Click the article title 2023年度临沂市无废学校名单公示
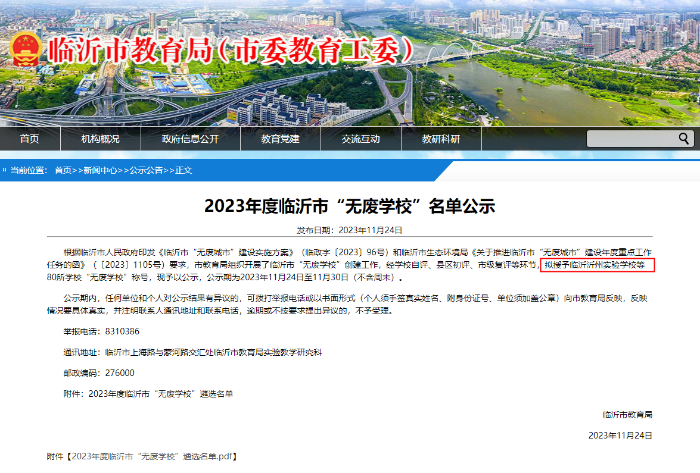 [x=350, y=204]
